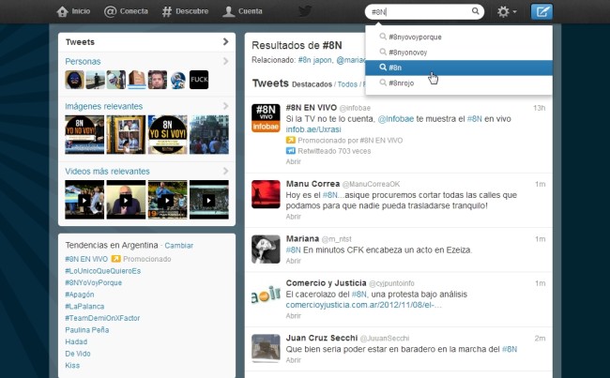Open infob.ae/Uxrasi link
Image resolution: width=610 pixels, height=378 pixels.
pos(313,129)
